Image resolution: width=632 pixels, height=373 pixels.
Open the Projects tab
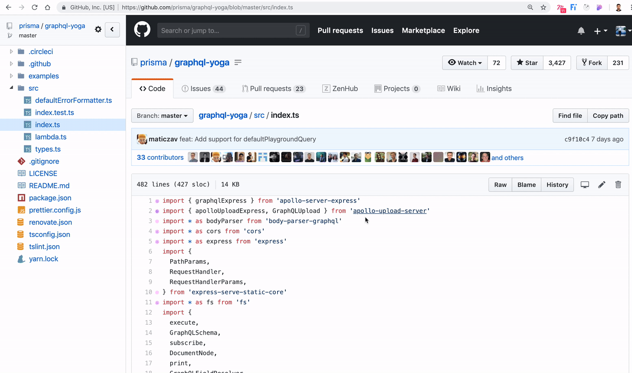pos(397,89)
